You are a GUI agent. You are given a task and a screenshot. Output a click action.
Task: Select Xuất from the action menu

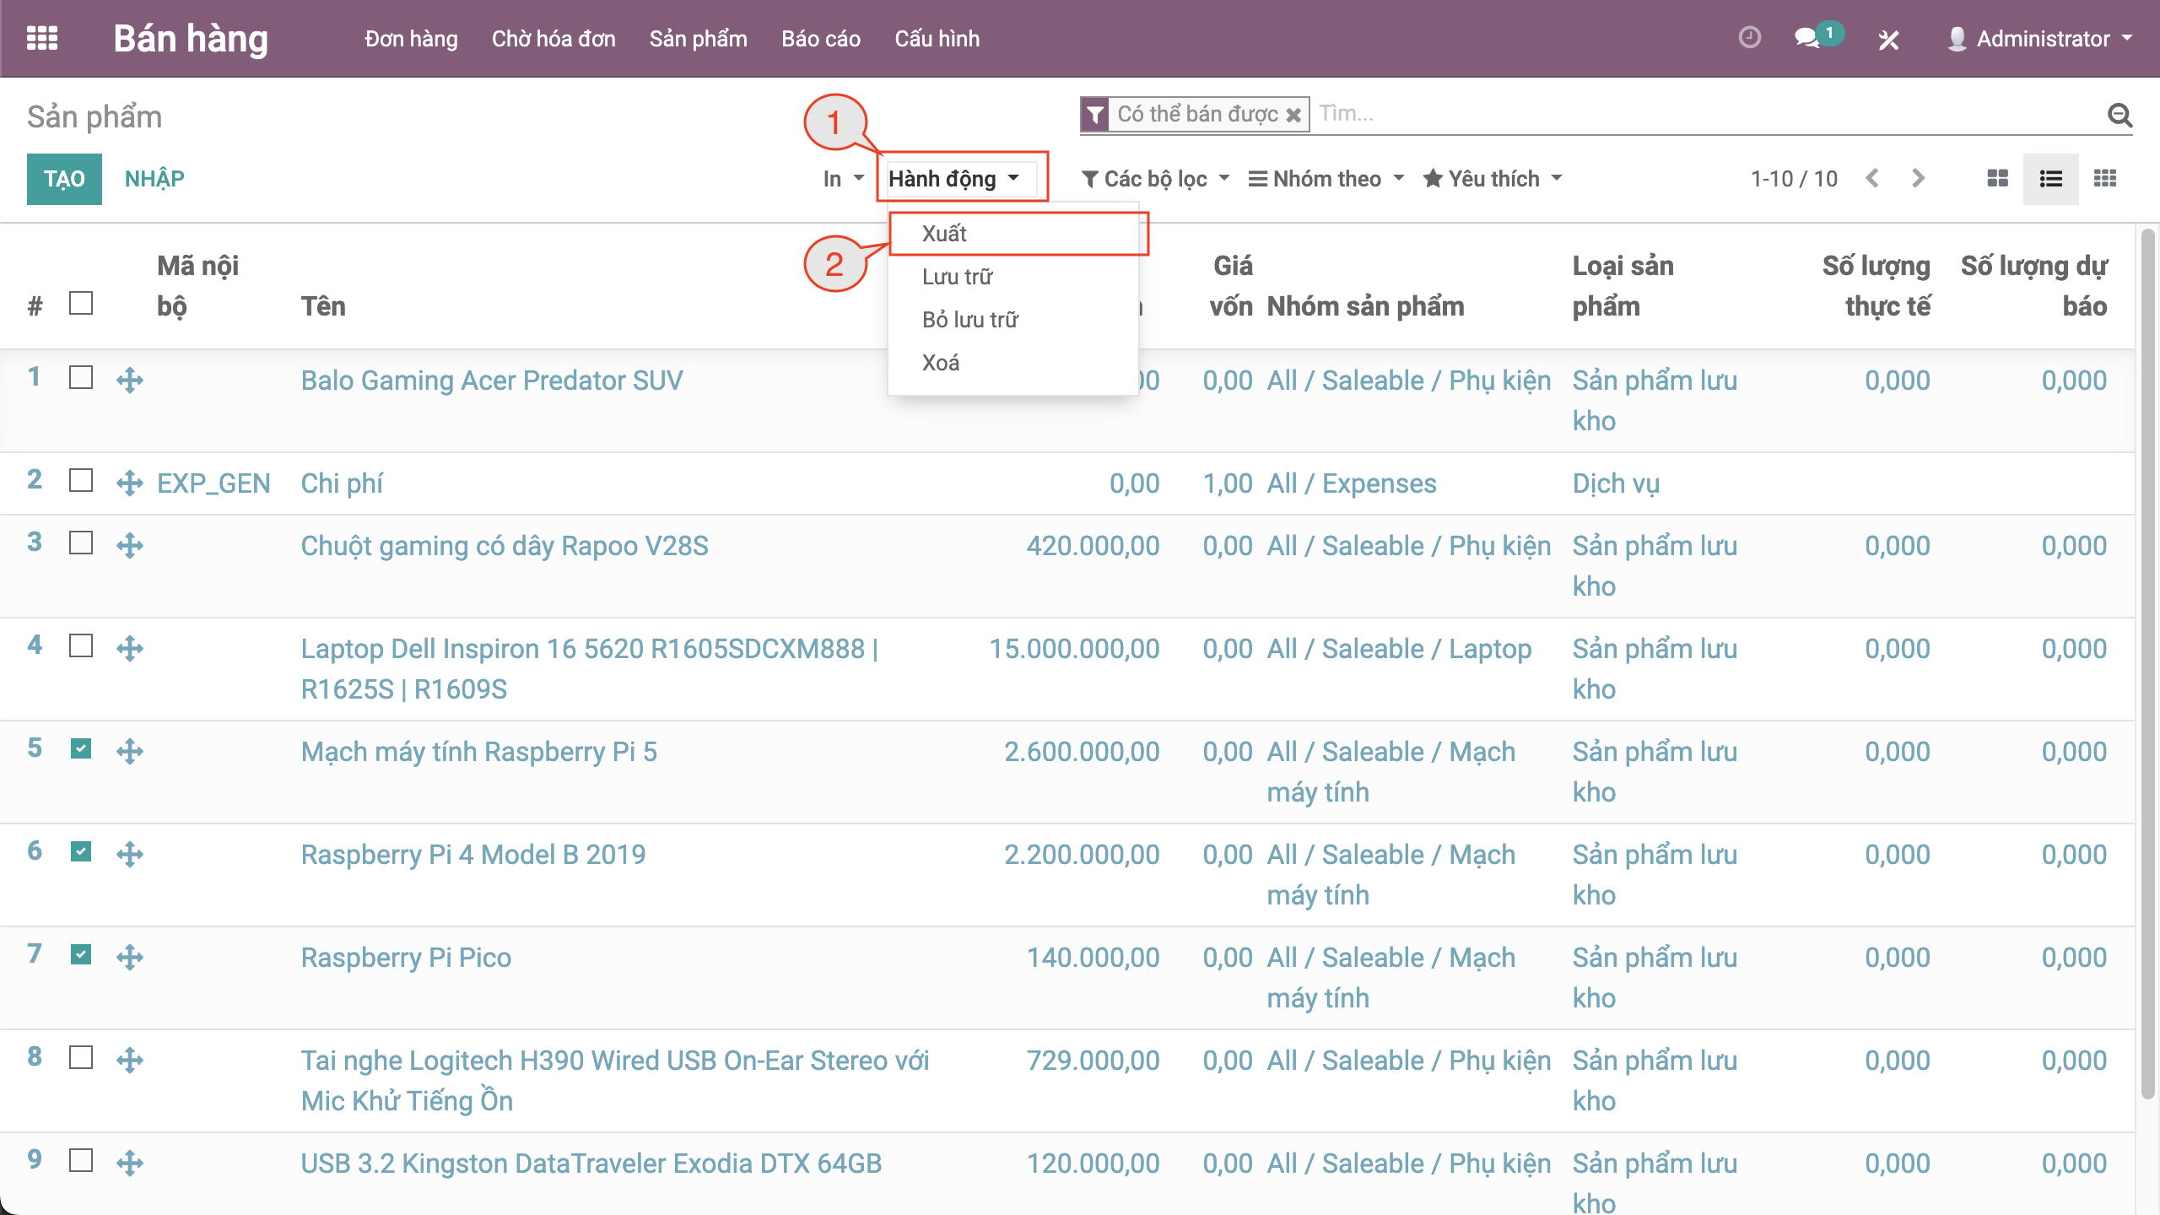[944, 234]
